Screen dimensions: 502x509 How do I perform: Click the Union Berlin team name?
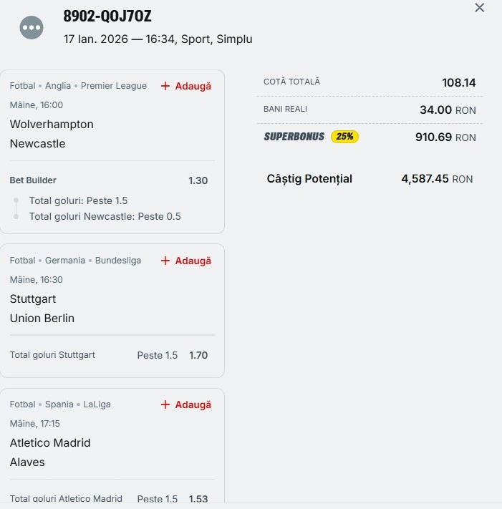pos(42,318)
